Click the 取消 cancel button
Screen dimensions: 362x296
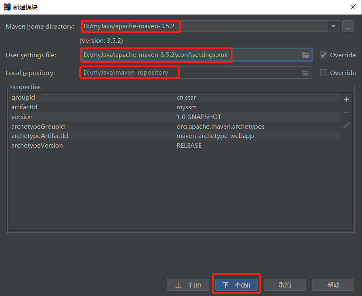[x=285, y=284]
